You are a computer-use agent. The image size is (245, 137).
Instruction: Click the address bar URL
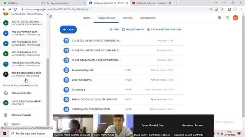[x=57, y=9]
